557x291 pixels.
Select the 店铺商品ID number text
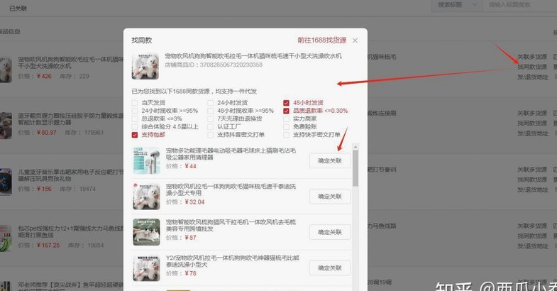pyautogui.click(x=231, y=65)
